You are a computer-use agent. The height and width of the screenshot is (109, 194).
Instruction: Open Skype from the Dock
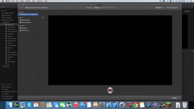pyautogui.click(x=29, y=105)
